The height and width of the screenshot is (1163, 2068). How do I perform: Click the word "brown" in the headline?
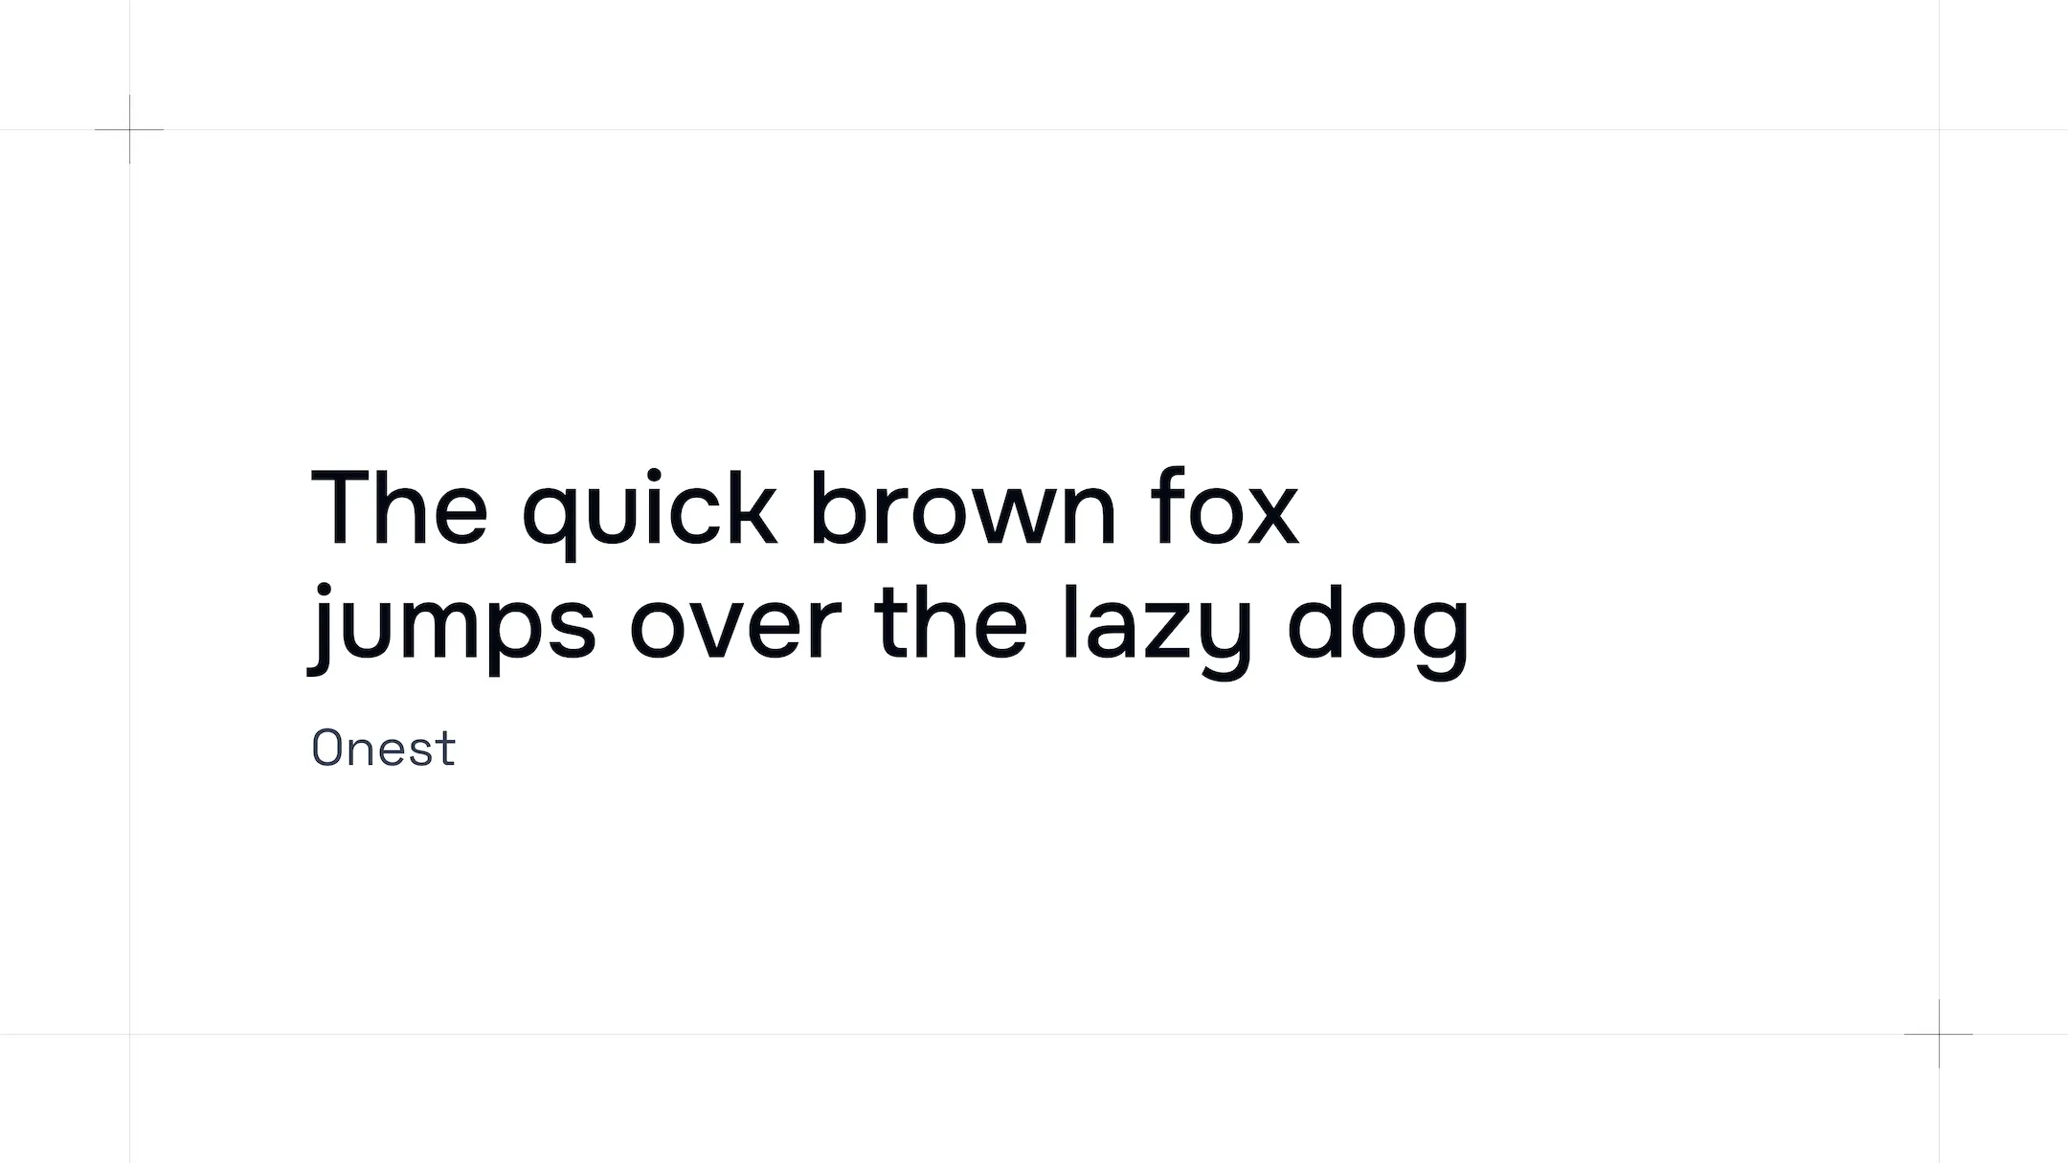tap(963, 507)
